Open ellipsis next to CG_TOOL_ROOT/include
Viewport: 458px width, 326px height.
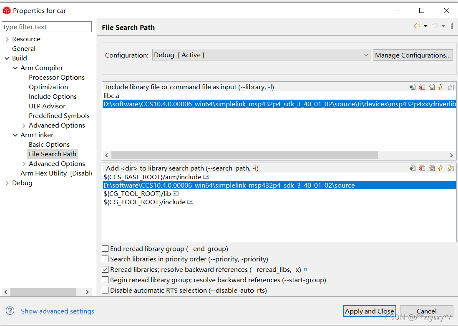[x=190, y=202]
